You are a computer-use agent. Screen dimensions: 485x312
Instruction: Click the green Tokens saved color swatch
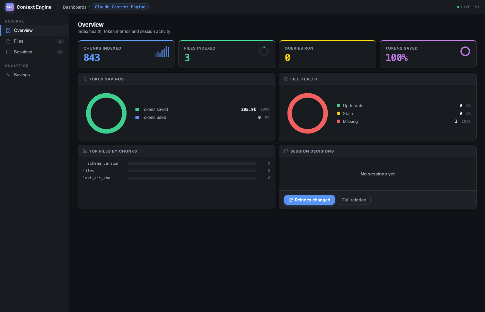[x=137, y=110]
